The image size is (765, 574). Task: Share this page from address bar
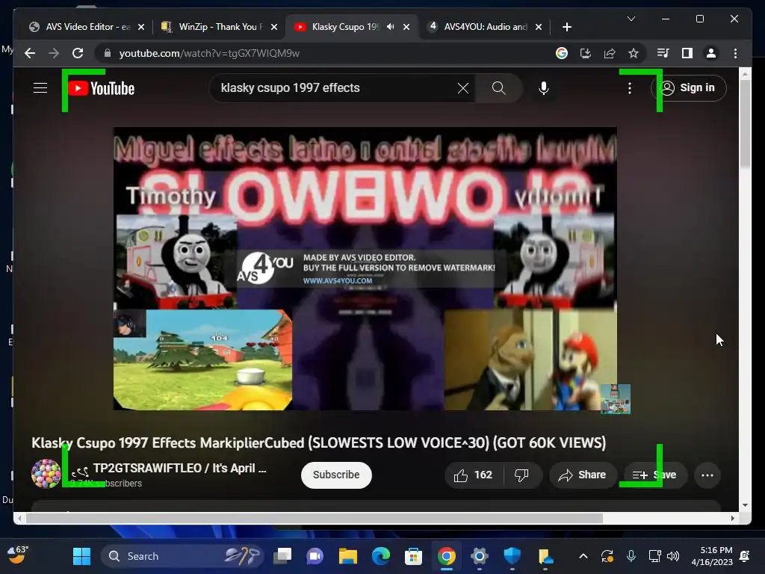click(610, 53)
